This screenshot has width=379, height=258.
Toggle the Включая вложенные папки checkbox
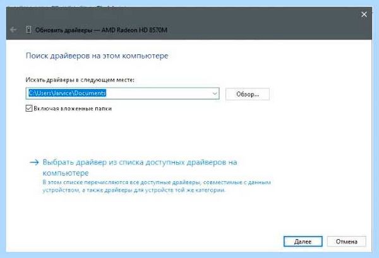(x=29, y=108)
